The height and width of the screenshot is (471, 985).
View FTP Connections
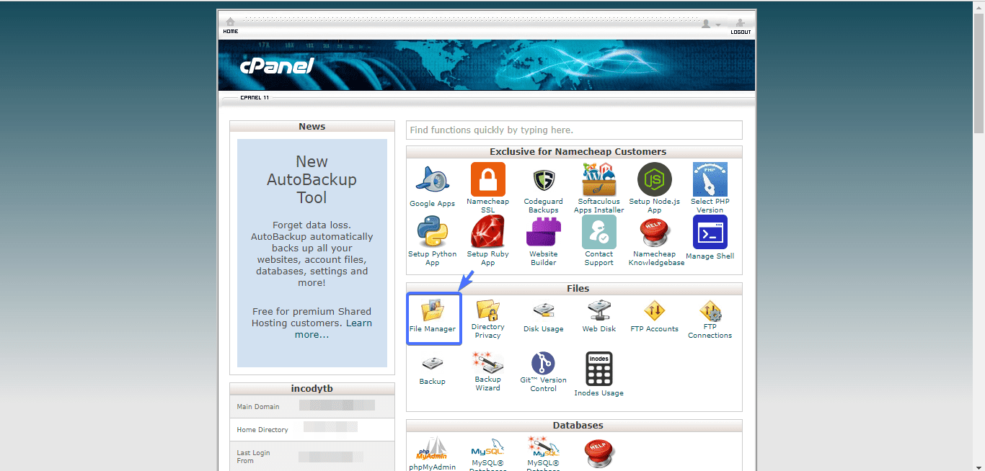(710, 310)
